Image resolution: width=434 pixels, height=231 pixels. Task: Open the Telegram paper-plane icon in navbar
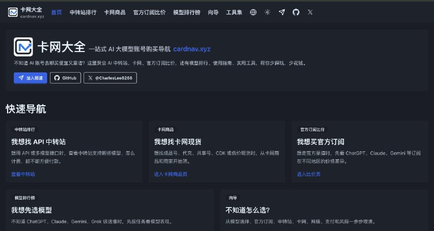282,12
